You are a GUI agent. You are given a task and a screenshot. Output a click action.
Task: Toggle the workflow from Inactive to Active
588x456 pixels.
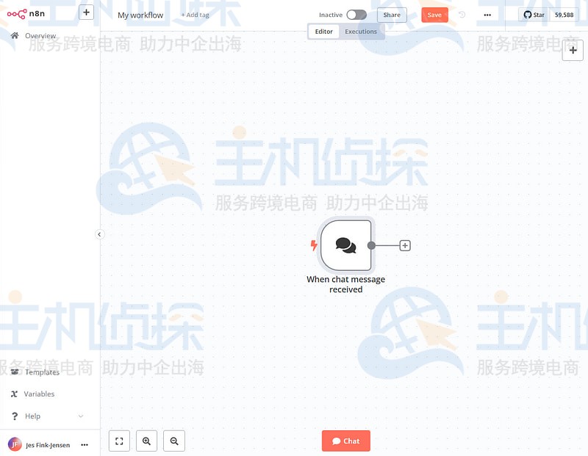click(356, 14)
